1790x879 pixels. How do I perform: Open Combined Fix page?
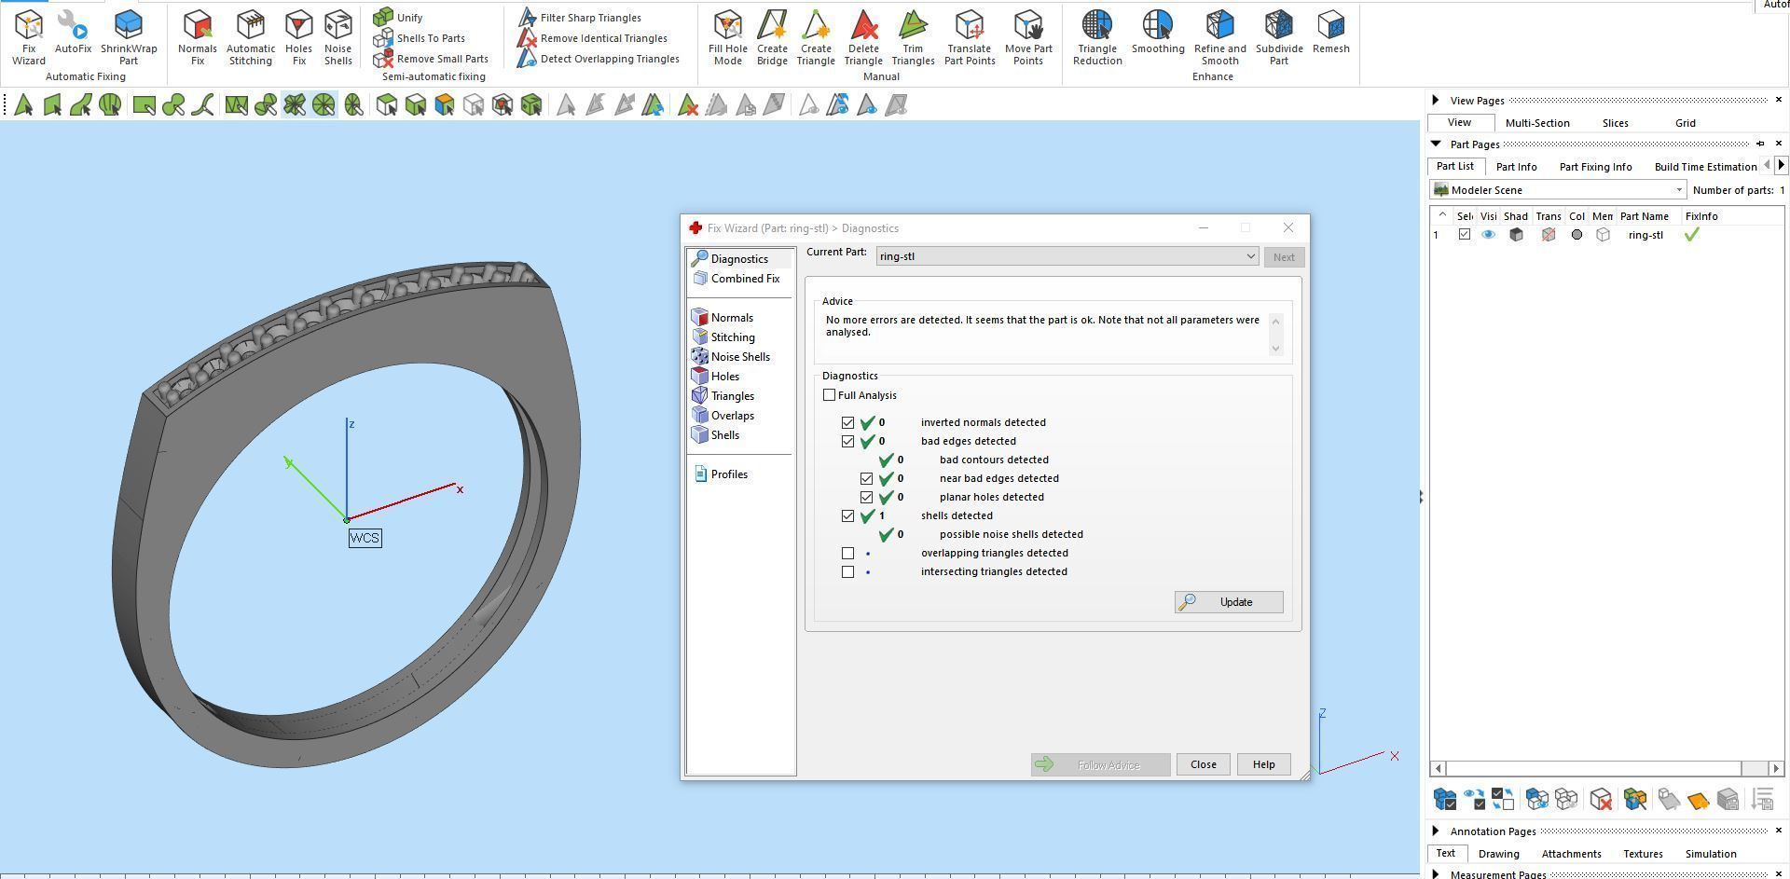pos(737,279)
